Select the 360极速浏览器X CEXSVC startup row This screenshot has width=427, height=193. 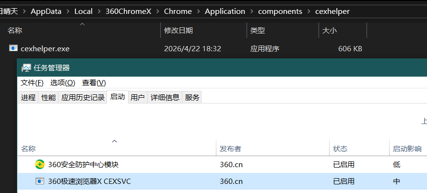[222, 181]
